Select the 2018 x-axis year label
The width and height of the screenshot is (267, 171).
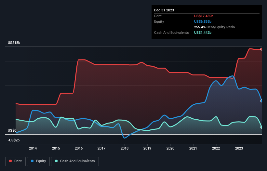coord(125,149)
